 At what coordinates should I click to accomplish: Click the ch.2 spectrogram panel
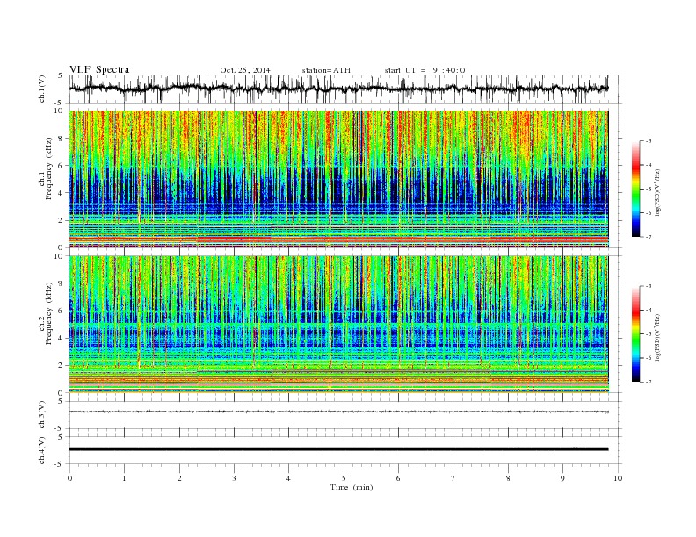338,324
